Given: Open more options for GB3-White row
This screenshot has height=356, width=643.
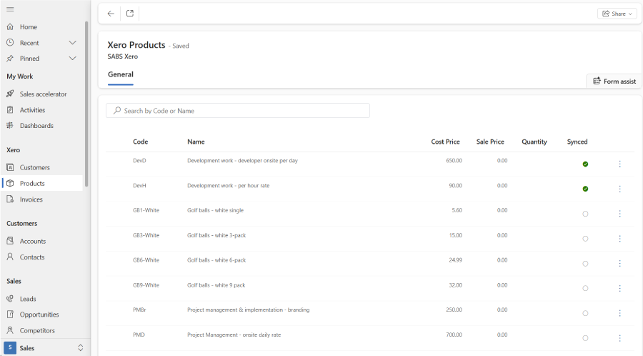Looking at the screenshot, I should tap(619, 239).
